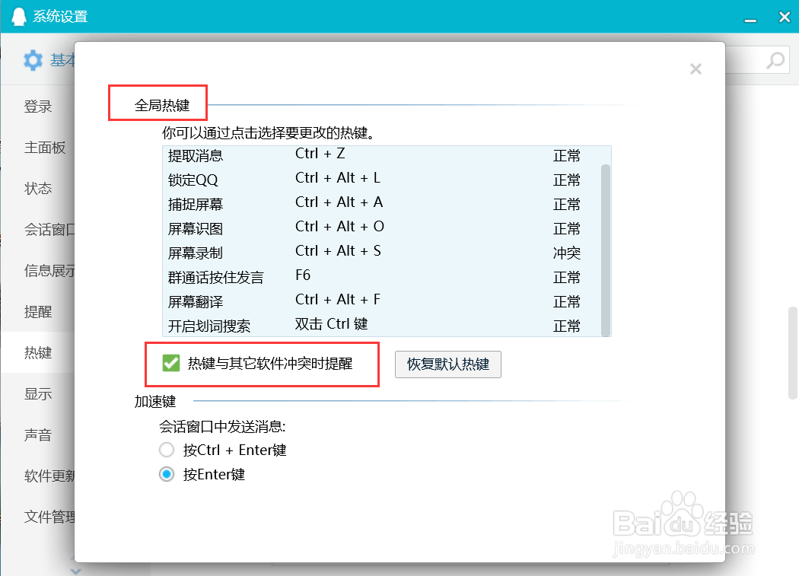Select 按Ctrl + Enter键 option
The height and width of the screenshot is (576, 799).
coord(167,450)
